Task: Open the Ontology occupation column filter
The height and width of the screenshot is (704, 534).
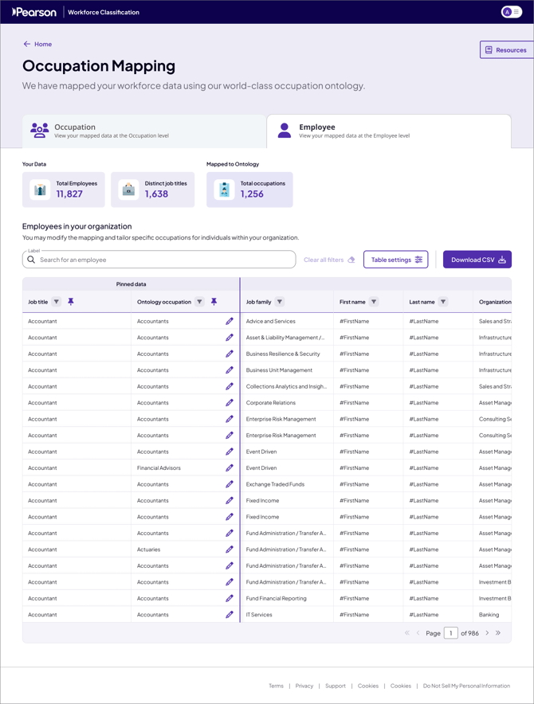Action: 199,302
